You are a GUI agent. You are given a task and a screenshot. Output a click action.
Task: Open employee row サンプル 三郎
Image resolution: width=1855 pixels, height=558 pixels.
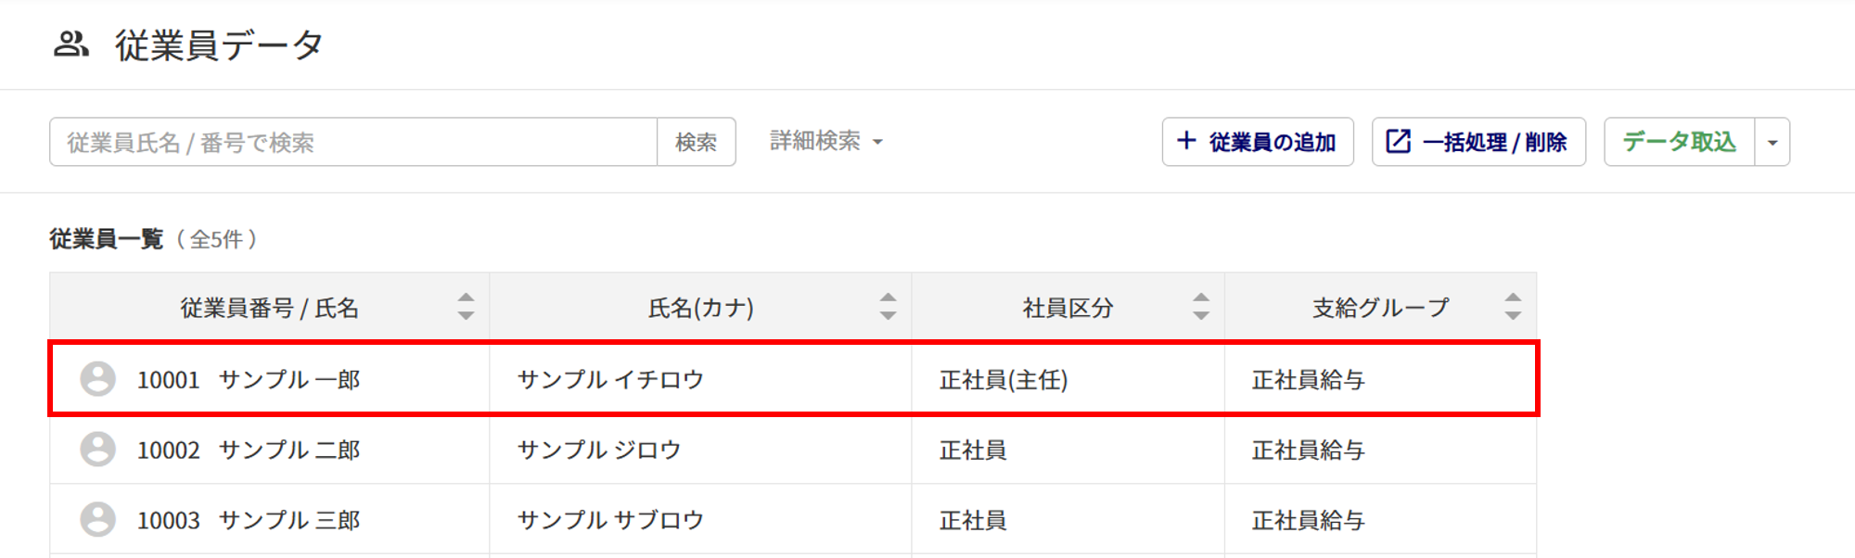click(794, 520)
